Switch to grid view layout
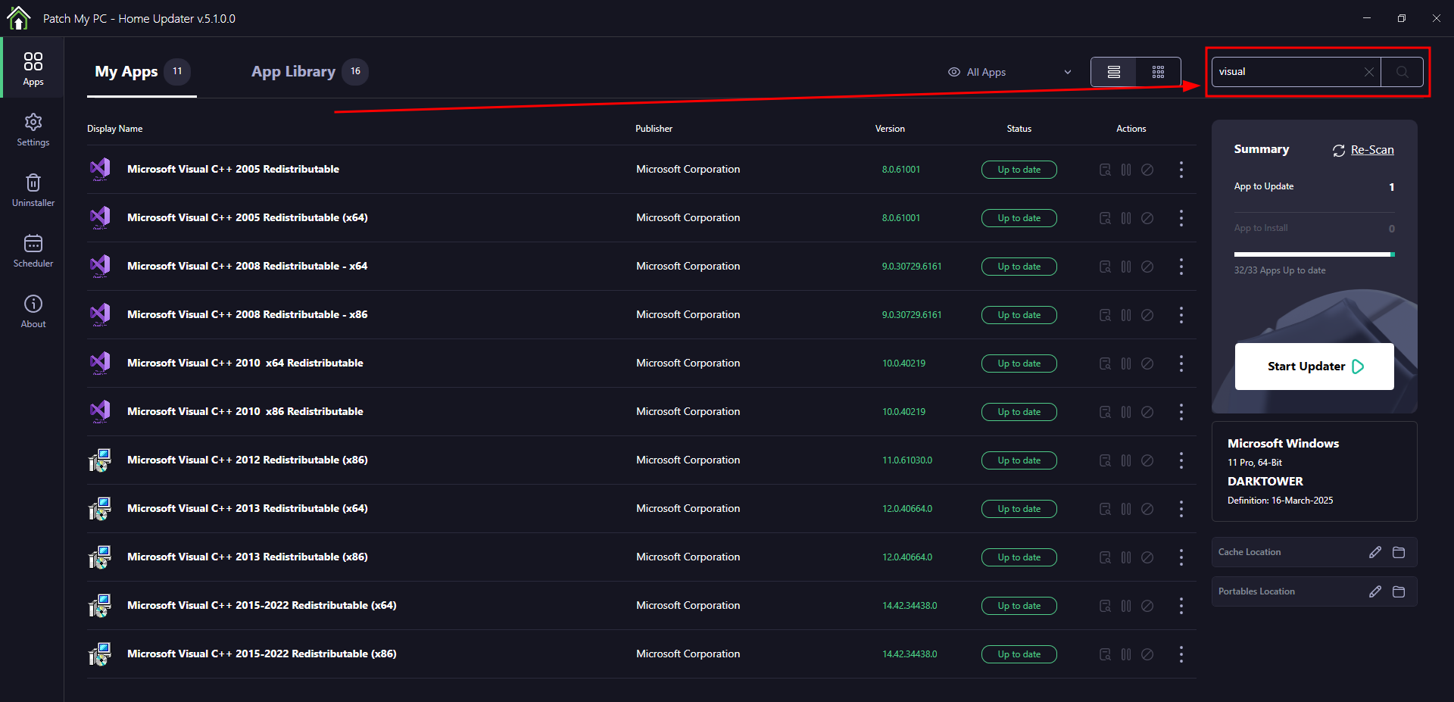This screenshot has height=702, width=1454. point(1158,72)
